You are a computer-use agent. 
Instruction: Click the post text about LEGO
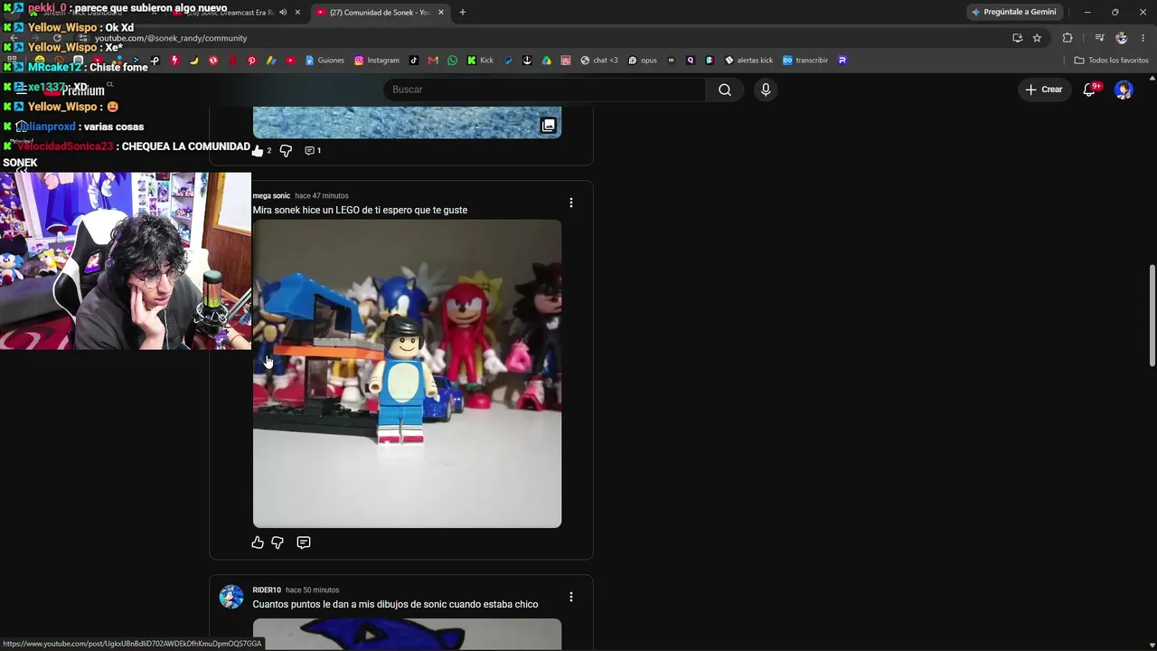[x=360, y=210]
